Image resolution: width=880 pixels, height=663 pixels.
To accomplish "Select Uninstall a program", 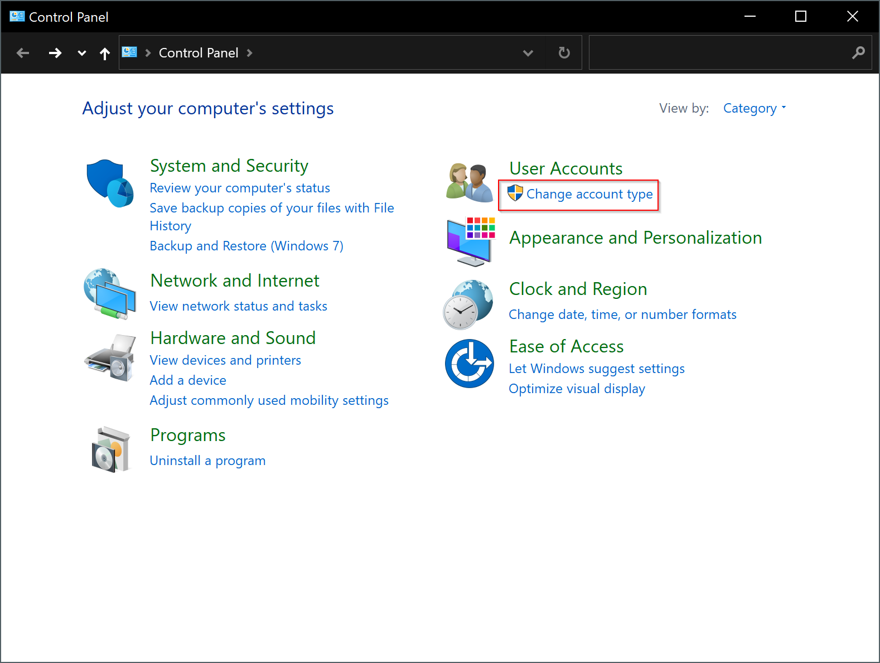I will [207, 461].
